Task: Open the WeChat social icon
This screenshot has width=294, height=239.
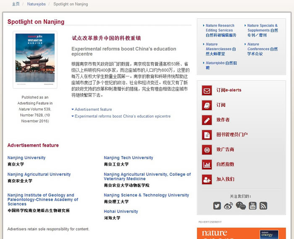Action: [240, 206]
